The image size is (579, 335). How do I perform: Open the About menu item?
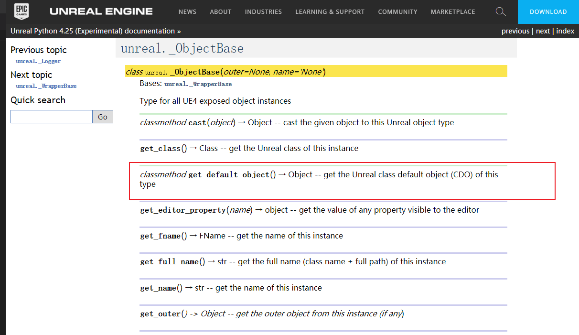point(220,11)
